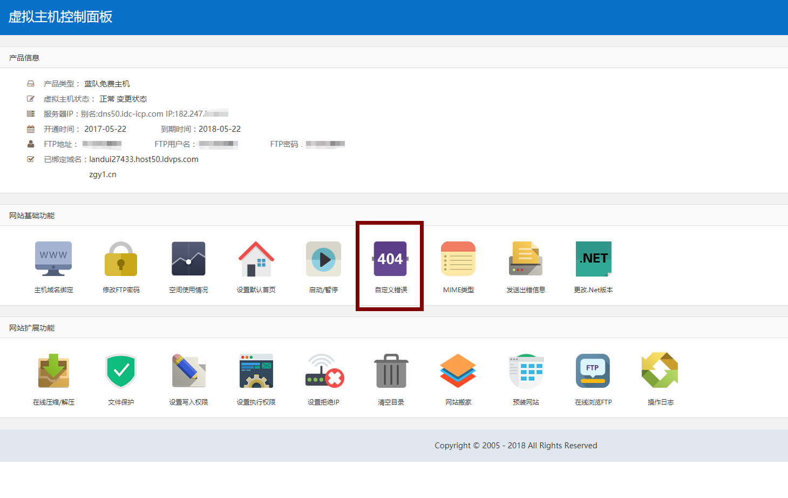Open the 更改.Net版本 icon
Image resolution: width=788 pixels, height=498 pixels.
point(593,259)
